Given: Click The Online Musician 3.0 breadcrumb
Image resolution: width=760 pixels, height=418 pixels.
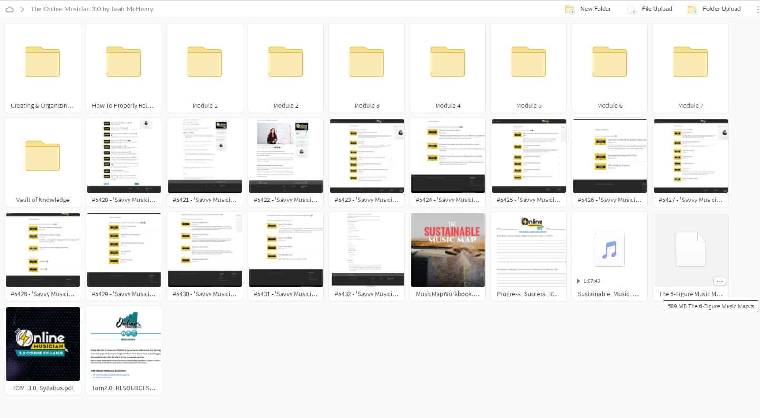Looking at the screenshot, I should pos(92,9).
